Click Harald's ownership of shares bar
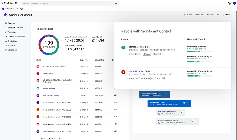The width and height of the screenshot is (237, 140). 200,52
